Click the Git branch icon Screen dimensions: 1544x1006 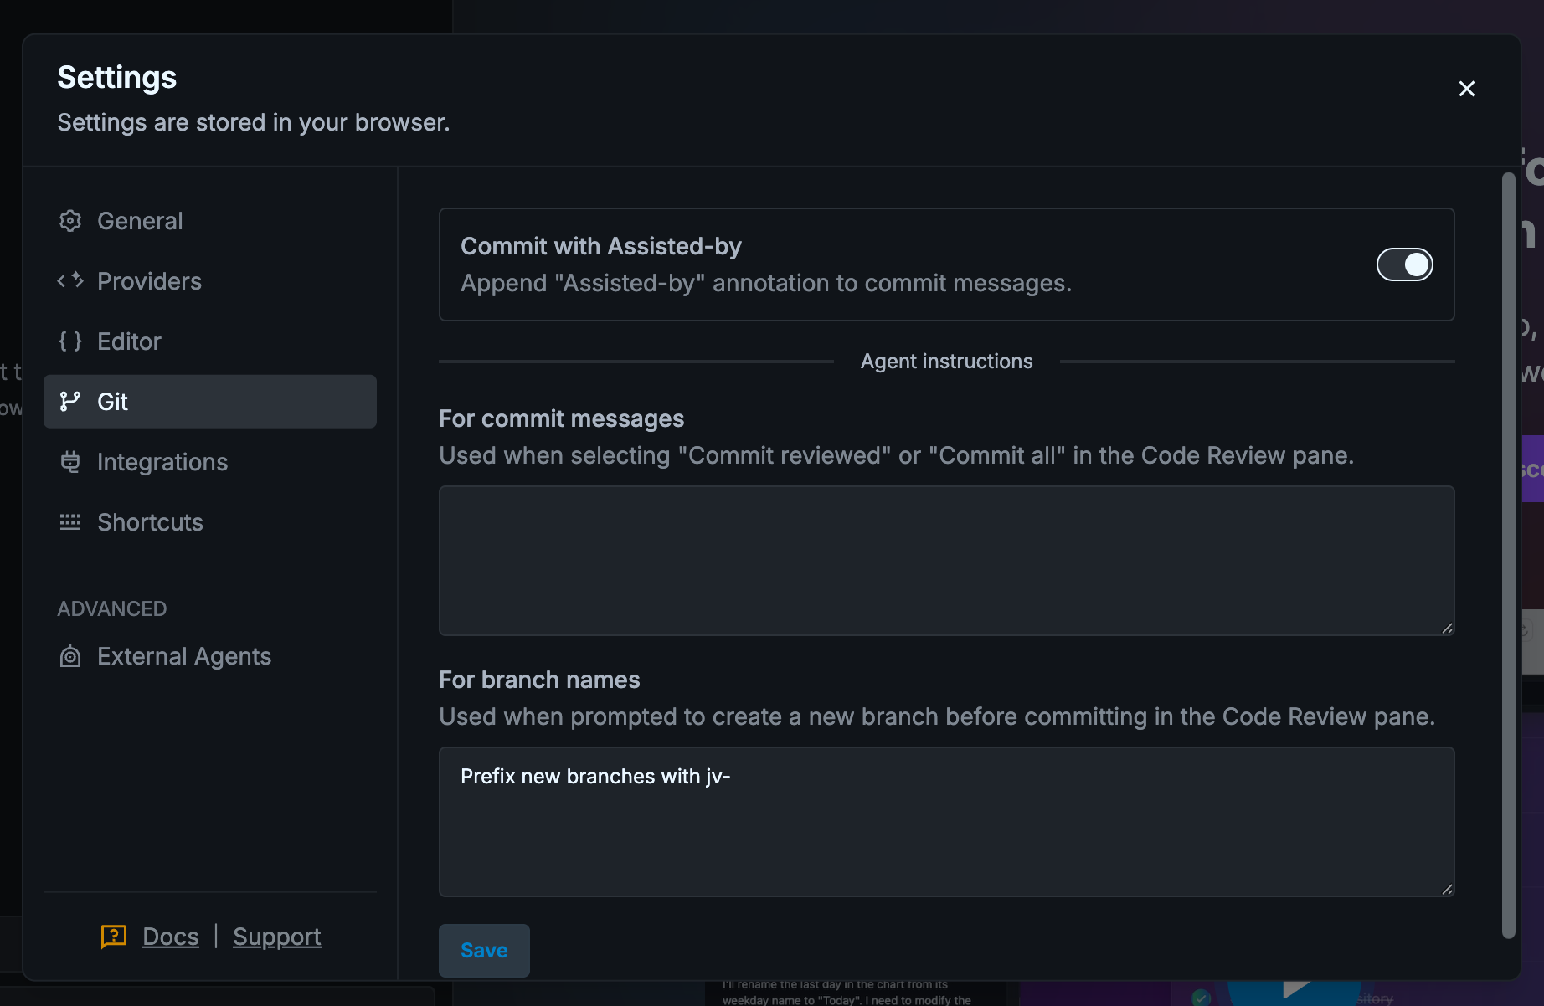coord(70,402)
